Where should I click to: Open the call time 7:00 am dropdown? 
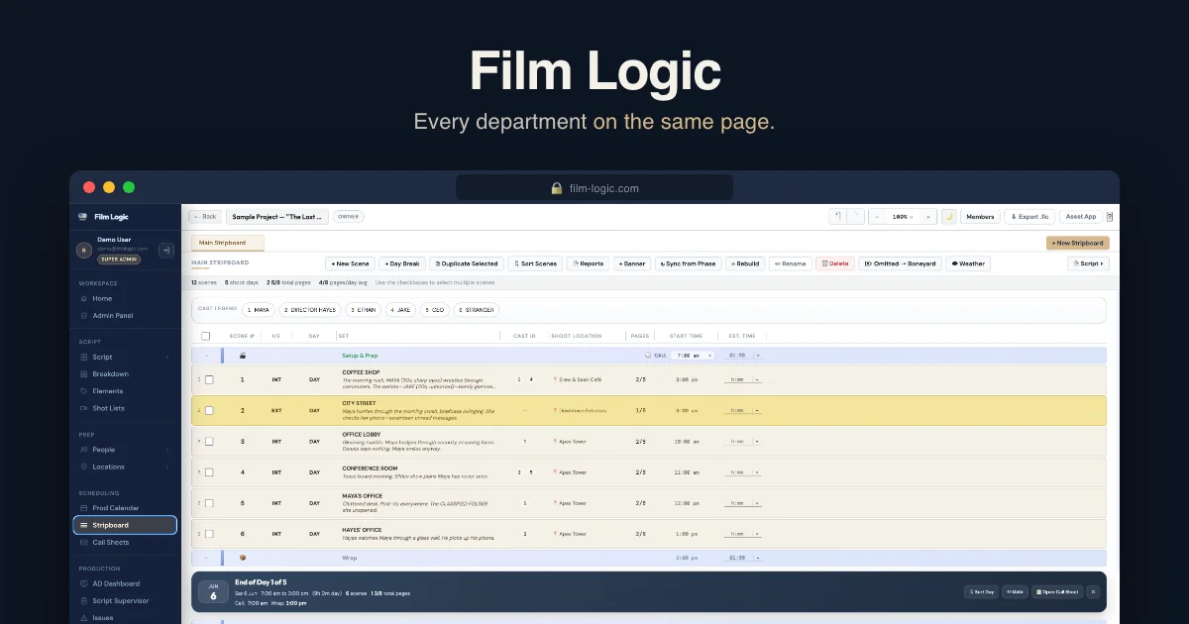coord(692,355)
